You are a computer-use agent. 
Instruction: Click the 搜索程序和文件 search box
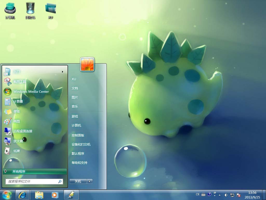click(32, 182)
